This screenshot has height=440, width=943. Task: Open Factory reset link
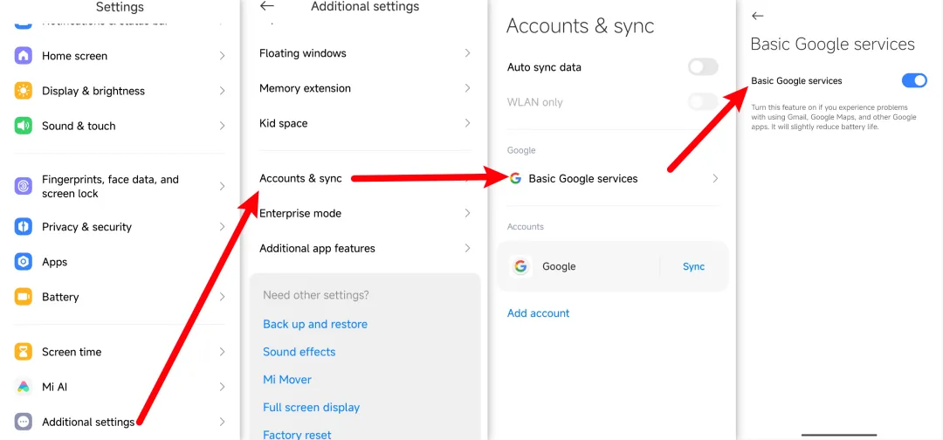[297, 435]
